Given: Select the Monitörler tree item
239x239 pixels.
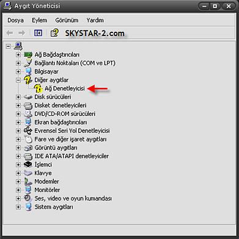Looking at the screenshot, I should (47, 190).
